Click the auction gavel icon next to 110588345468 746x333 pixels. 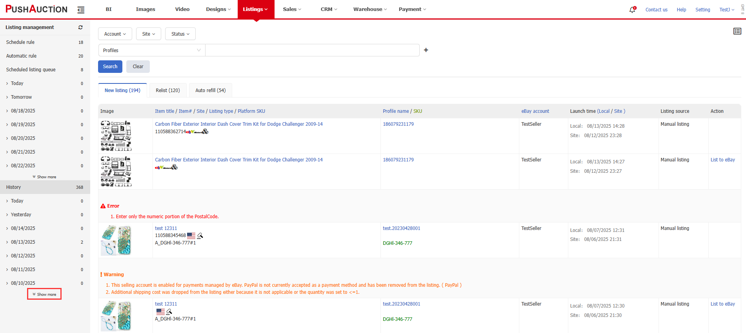200,235
